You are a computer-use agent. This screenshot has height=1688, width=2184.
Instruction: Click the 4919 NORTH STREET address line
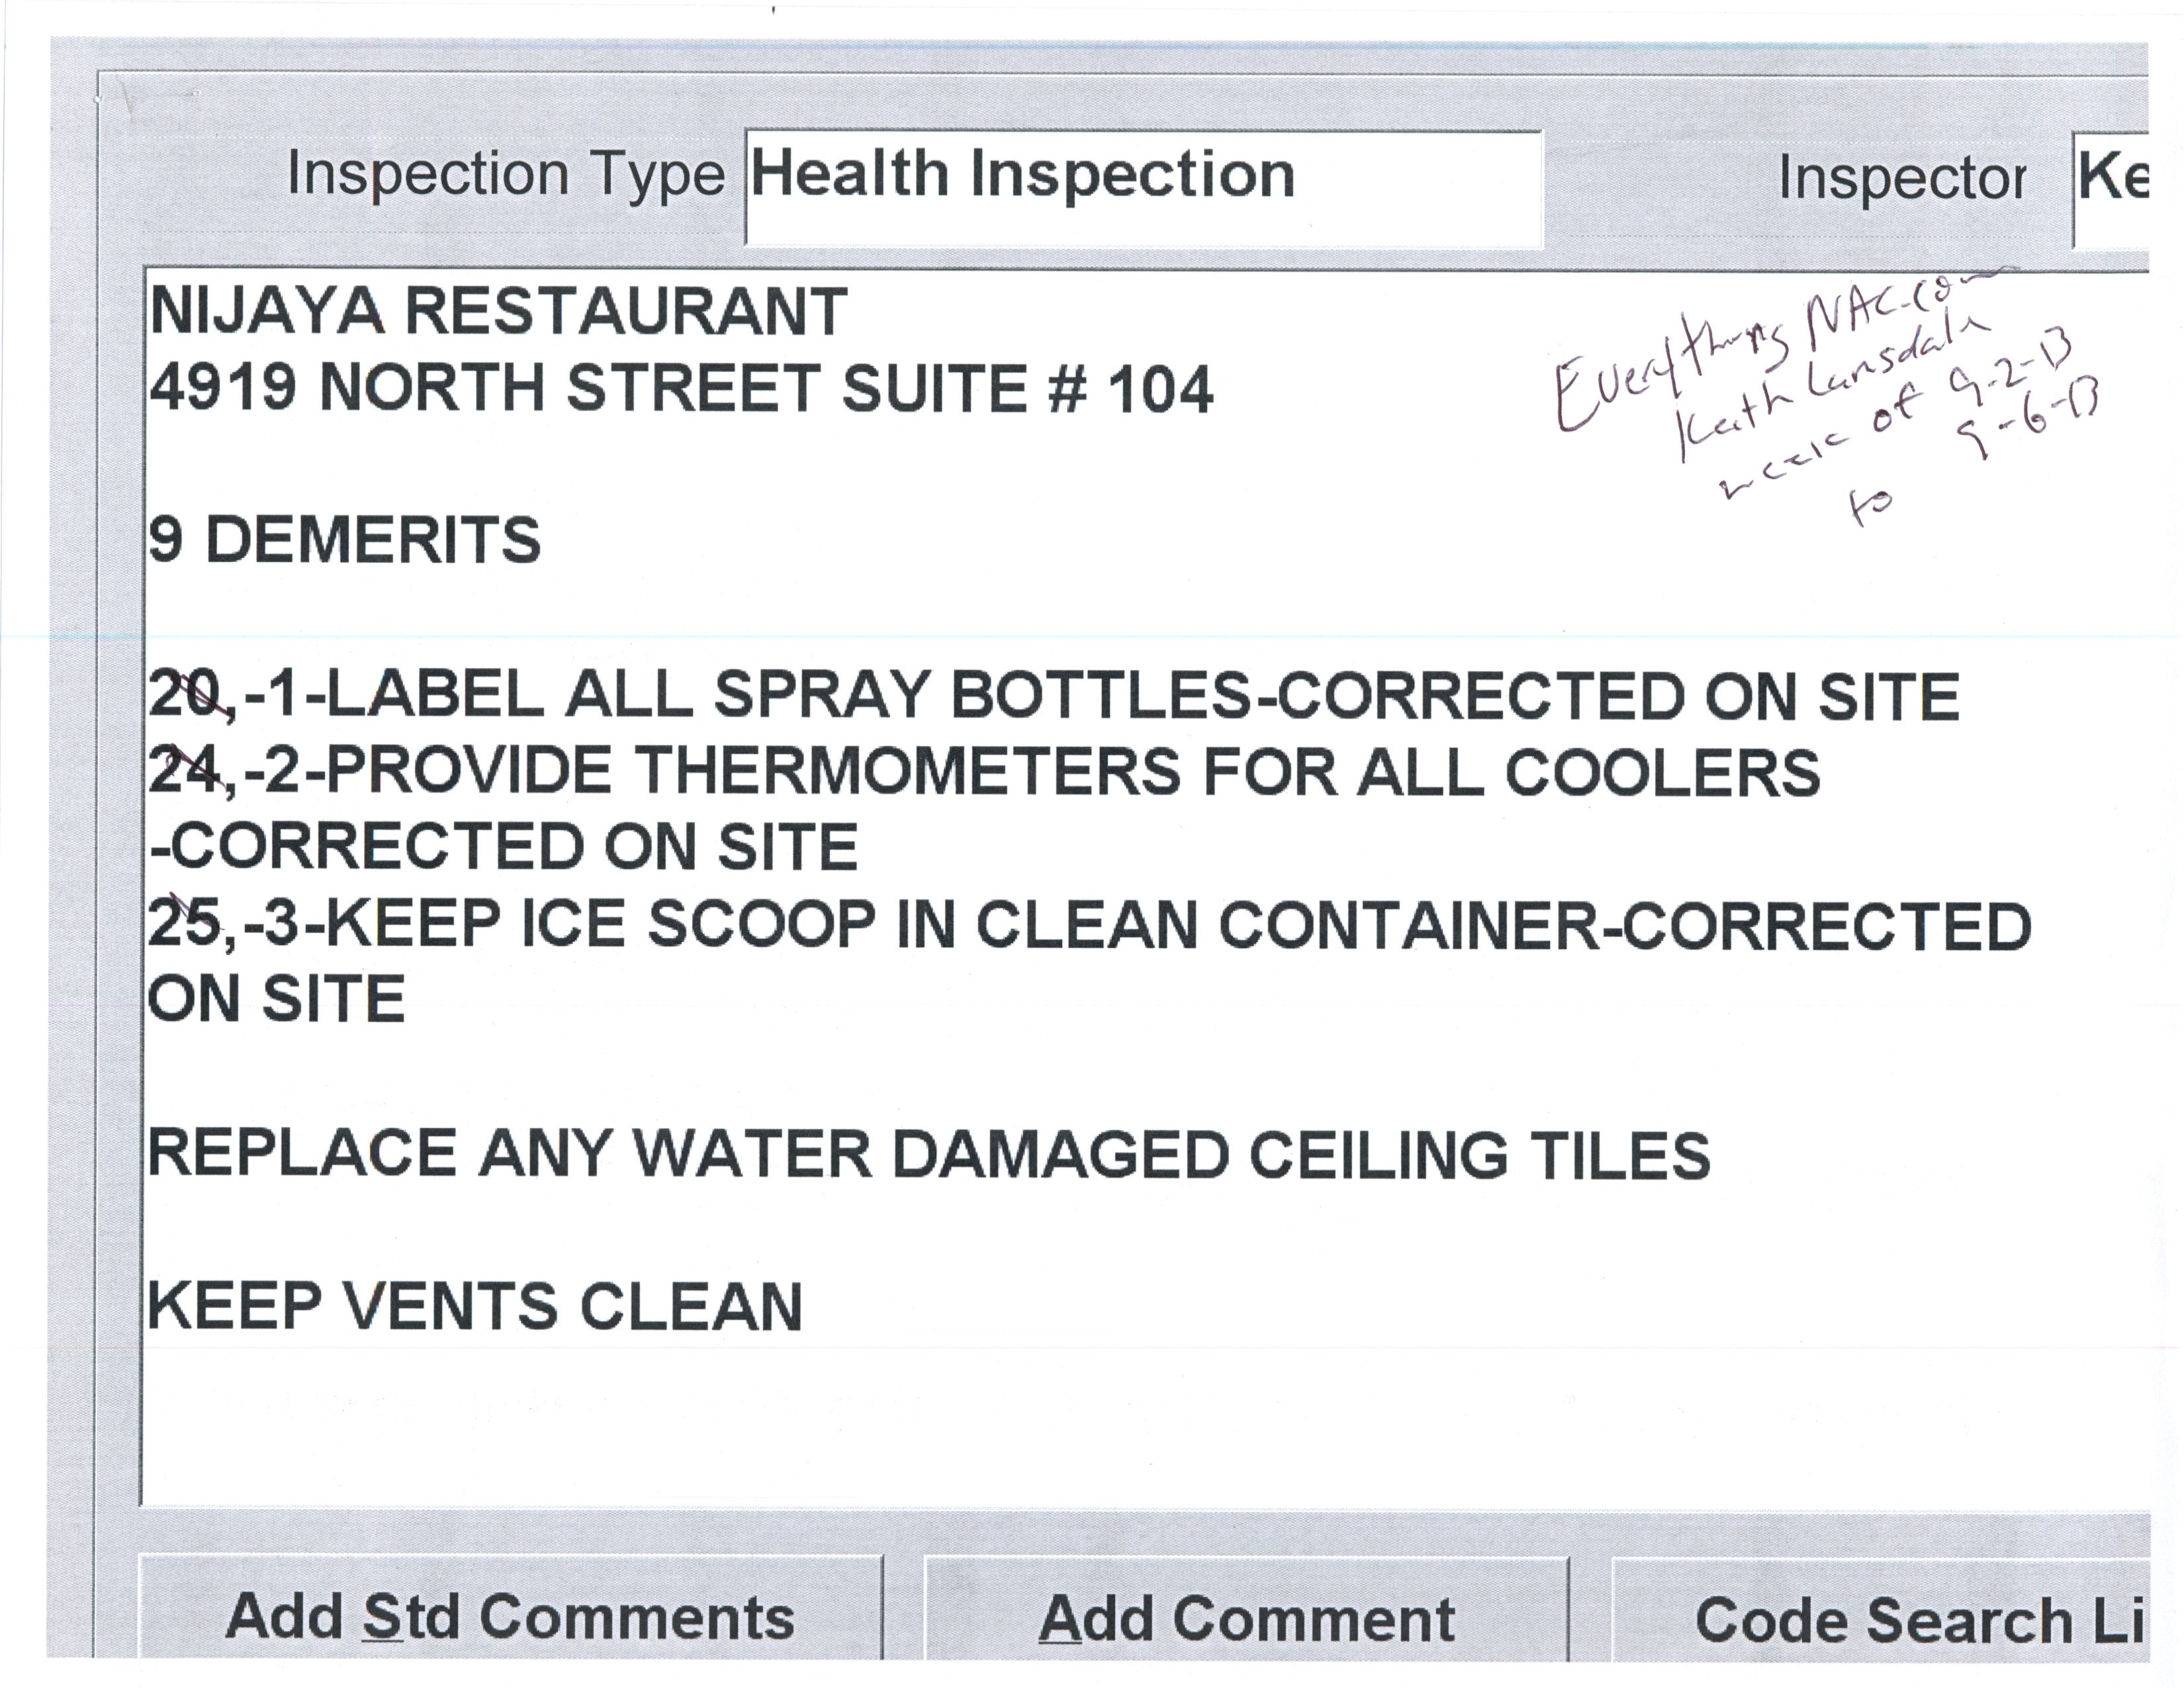[x=680, y=388]
